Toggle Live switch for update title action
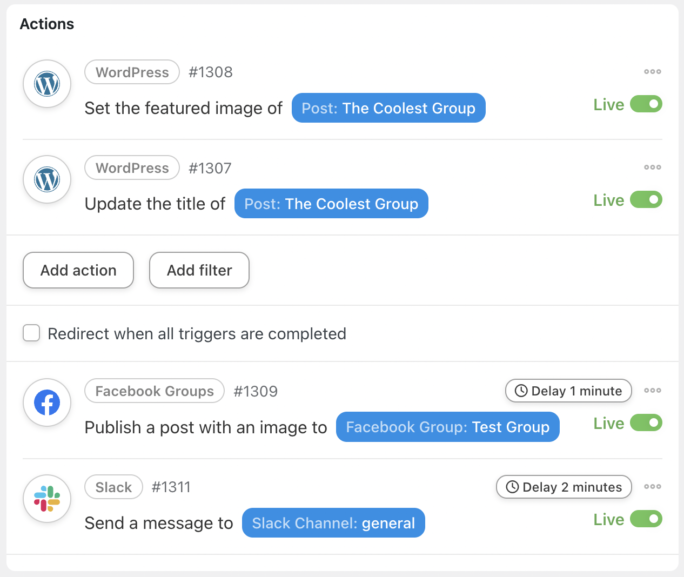684x577 pixels. (646, 199)
